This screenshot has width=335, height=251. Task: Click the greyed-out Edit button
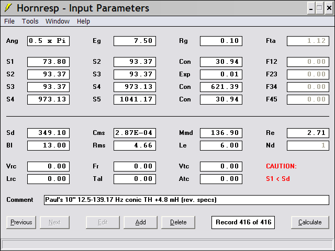point(103,222)
